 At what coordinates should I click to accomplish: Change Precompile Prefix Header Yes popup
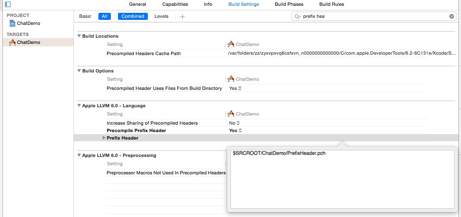(235, 130)
